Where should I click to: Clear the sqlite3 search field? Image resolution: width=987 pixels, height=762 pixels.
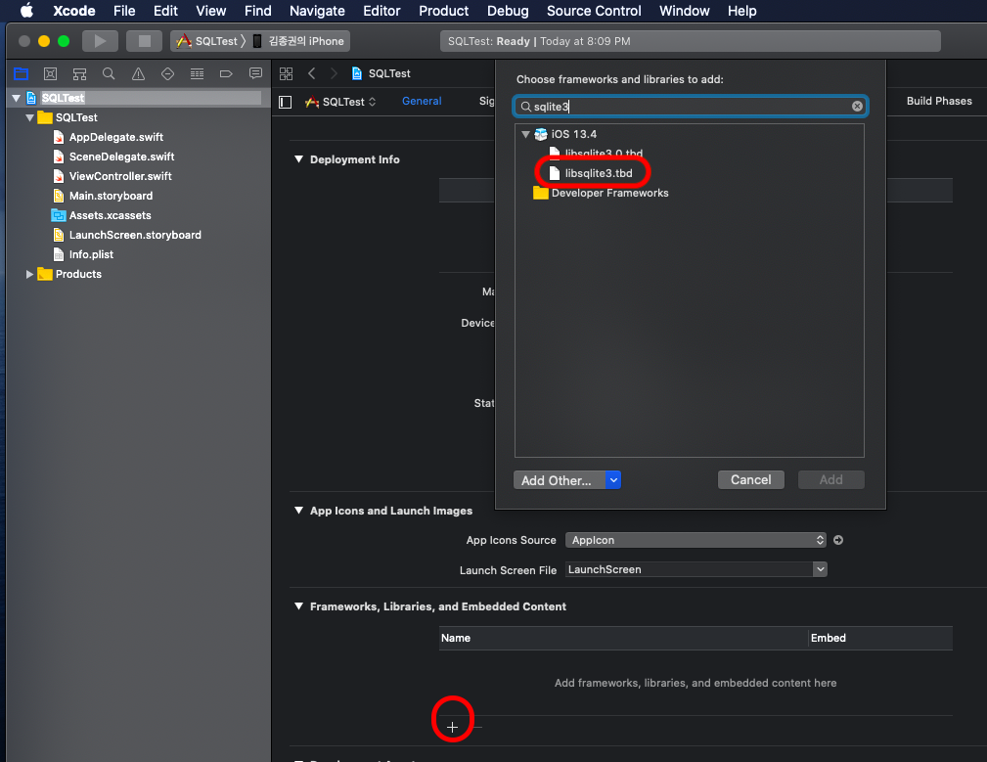coord(857,107)
